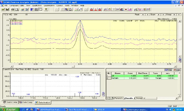184x111 pixels.
Task: Click the Save floppy disk icon
Action: (x=7, y=9)
